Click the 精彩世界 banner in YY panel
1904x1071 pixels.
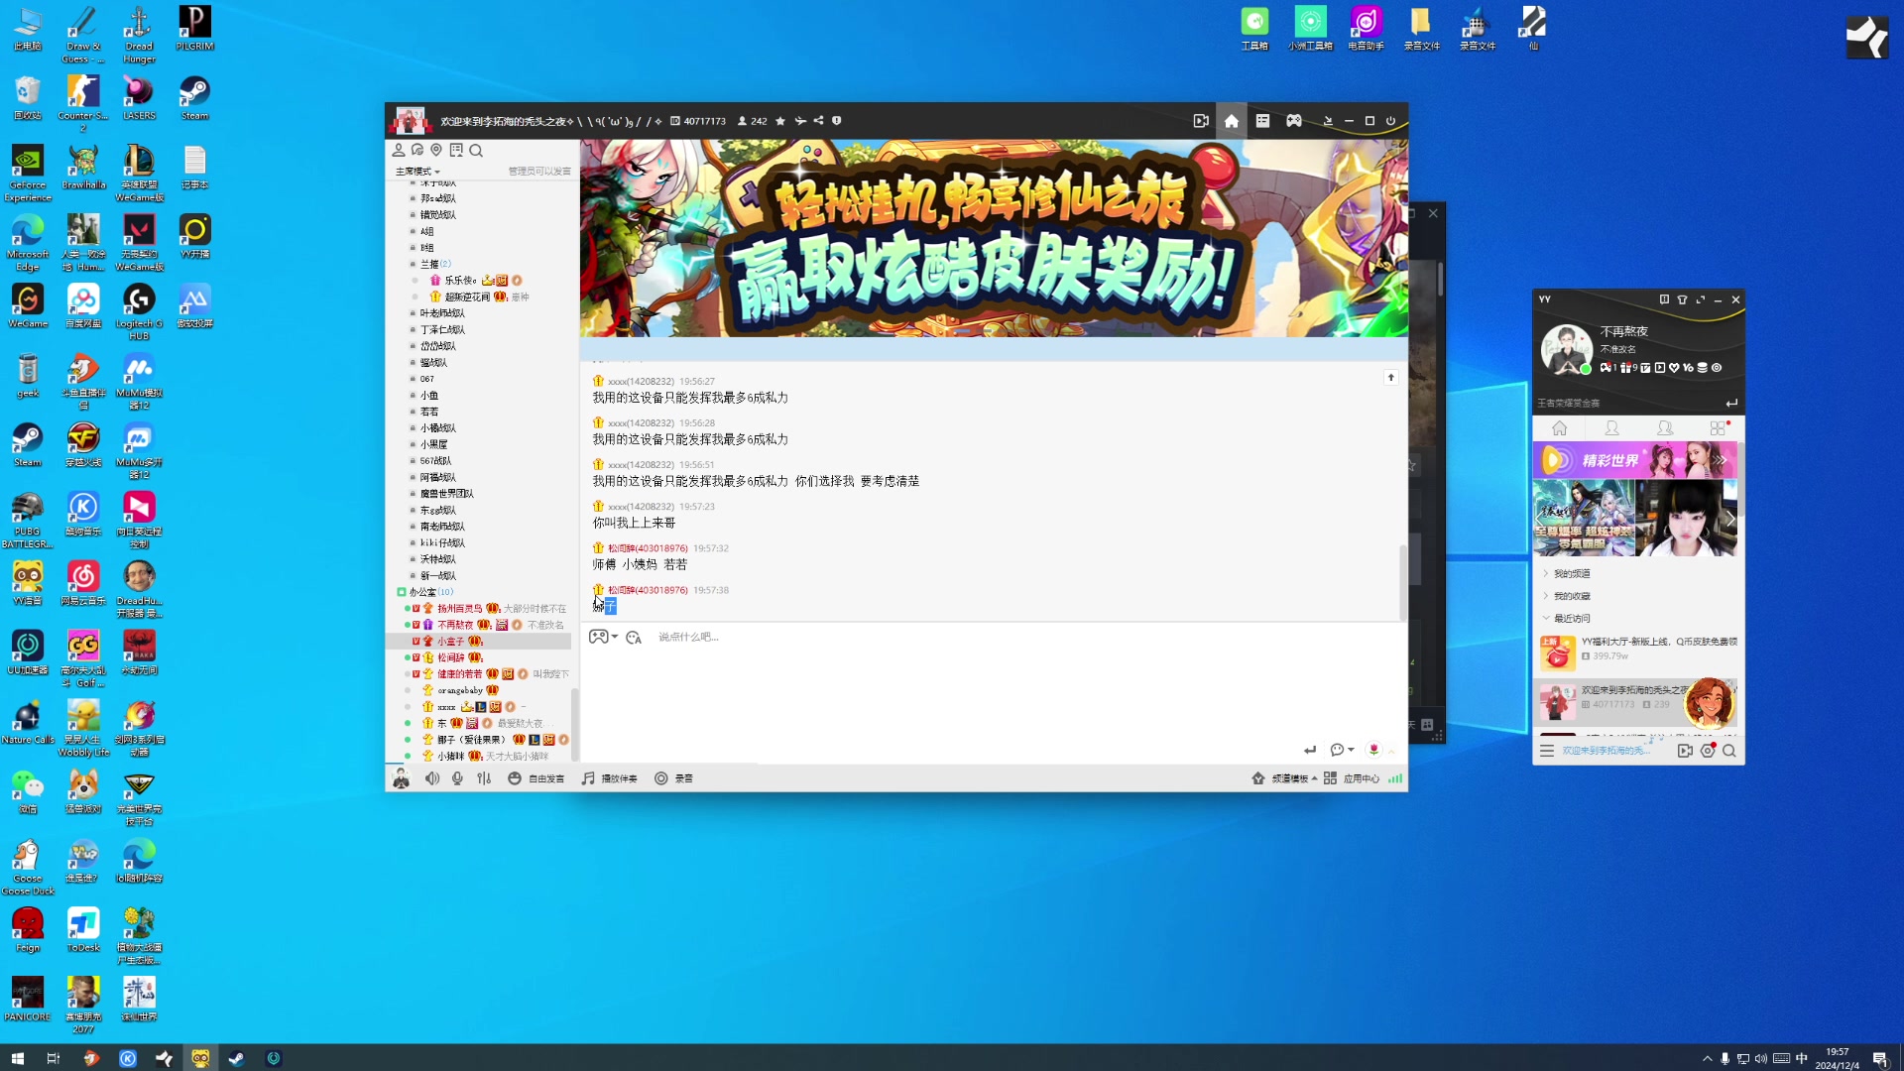click(1635, 461)
